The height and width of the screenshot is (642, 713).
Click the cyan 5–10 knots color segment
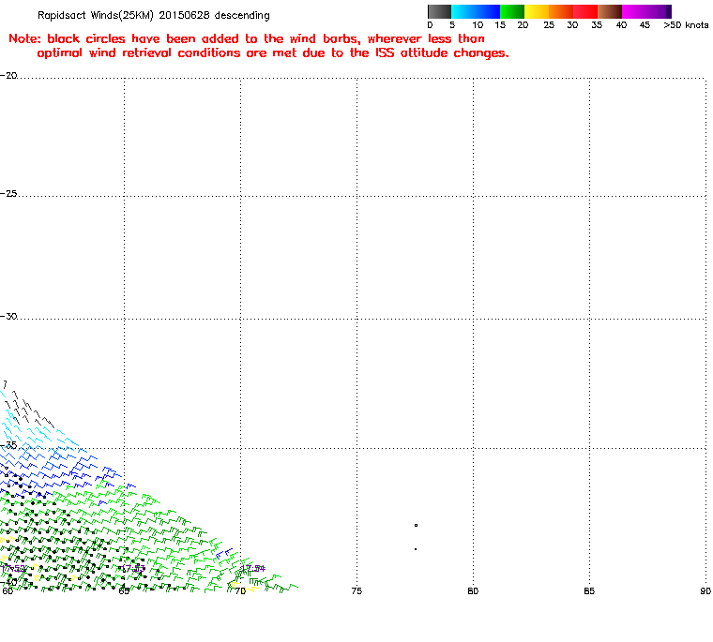pos(463,11)
